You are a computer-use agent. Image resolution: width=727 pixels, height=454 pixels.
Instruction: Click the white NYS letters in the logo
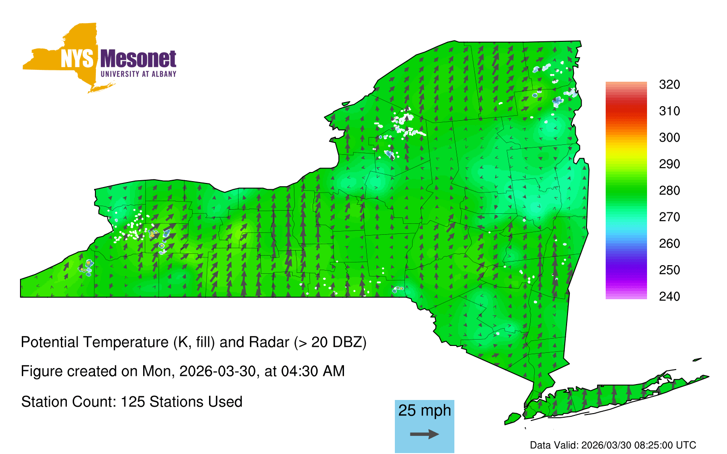pos(77,59)
